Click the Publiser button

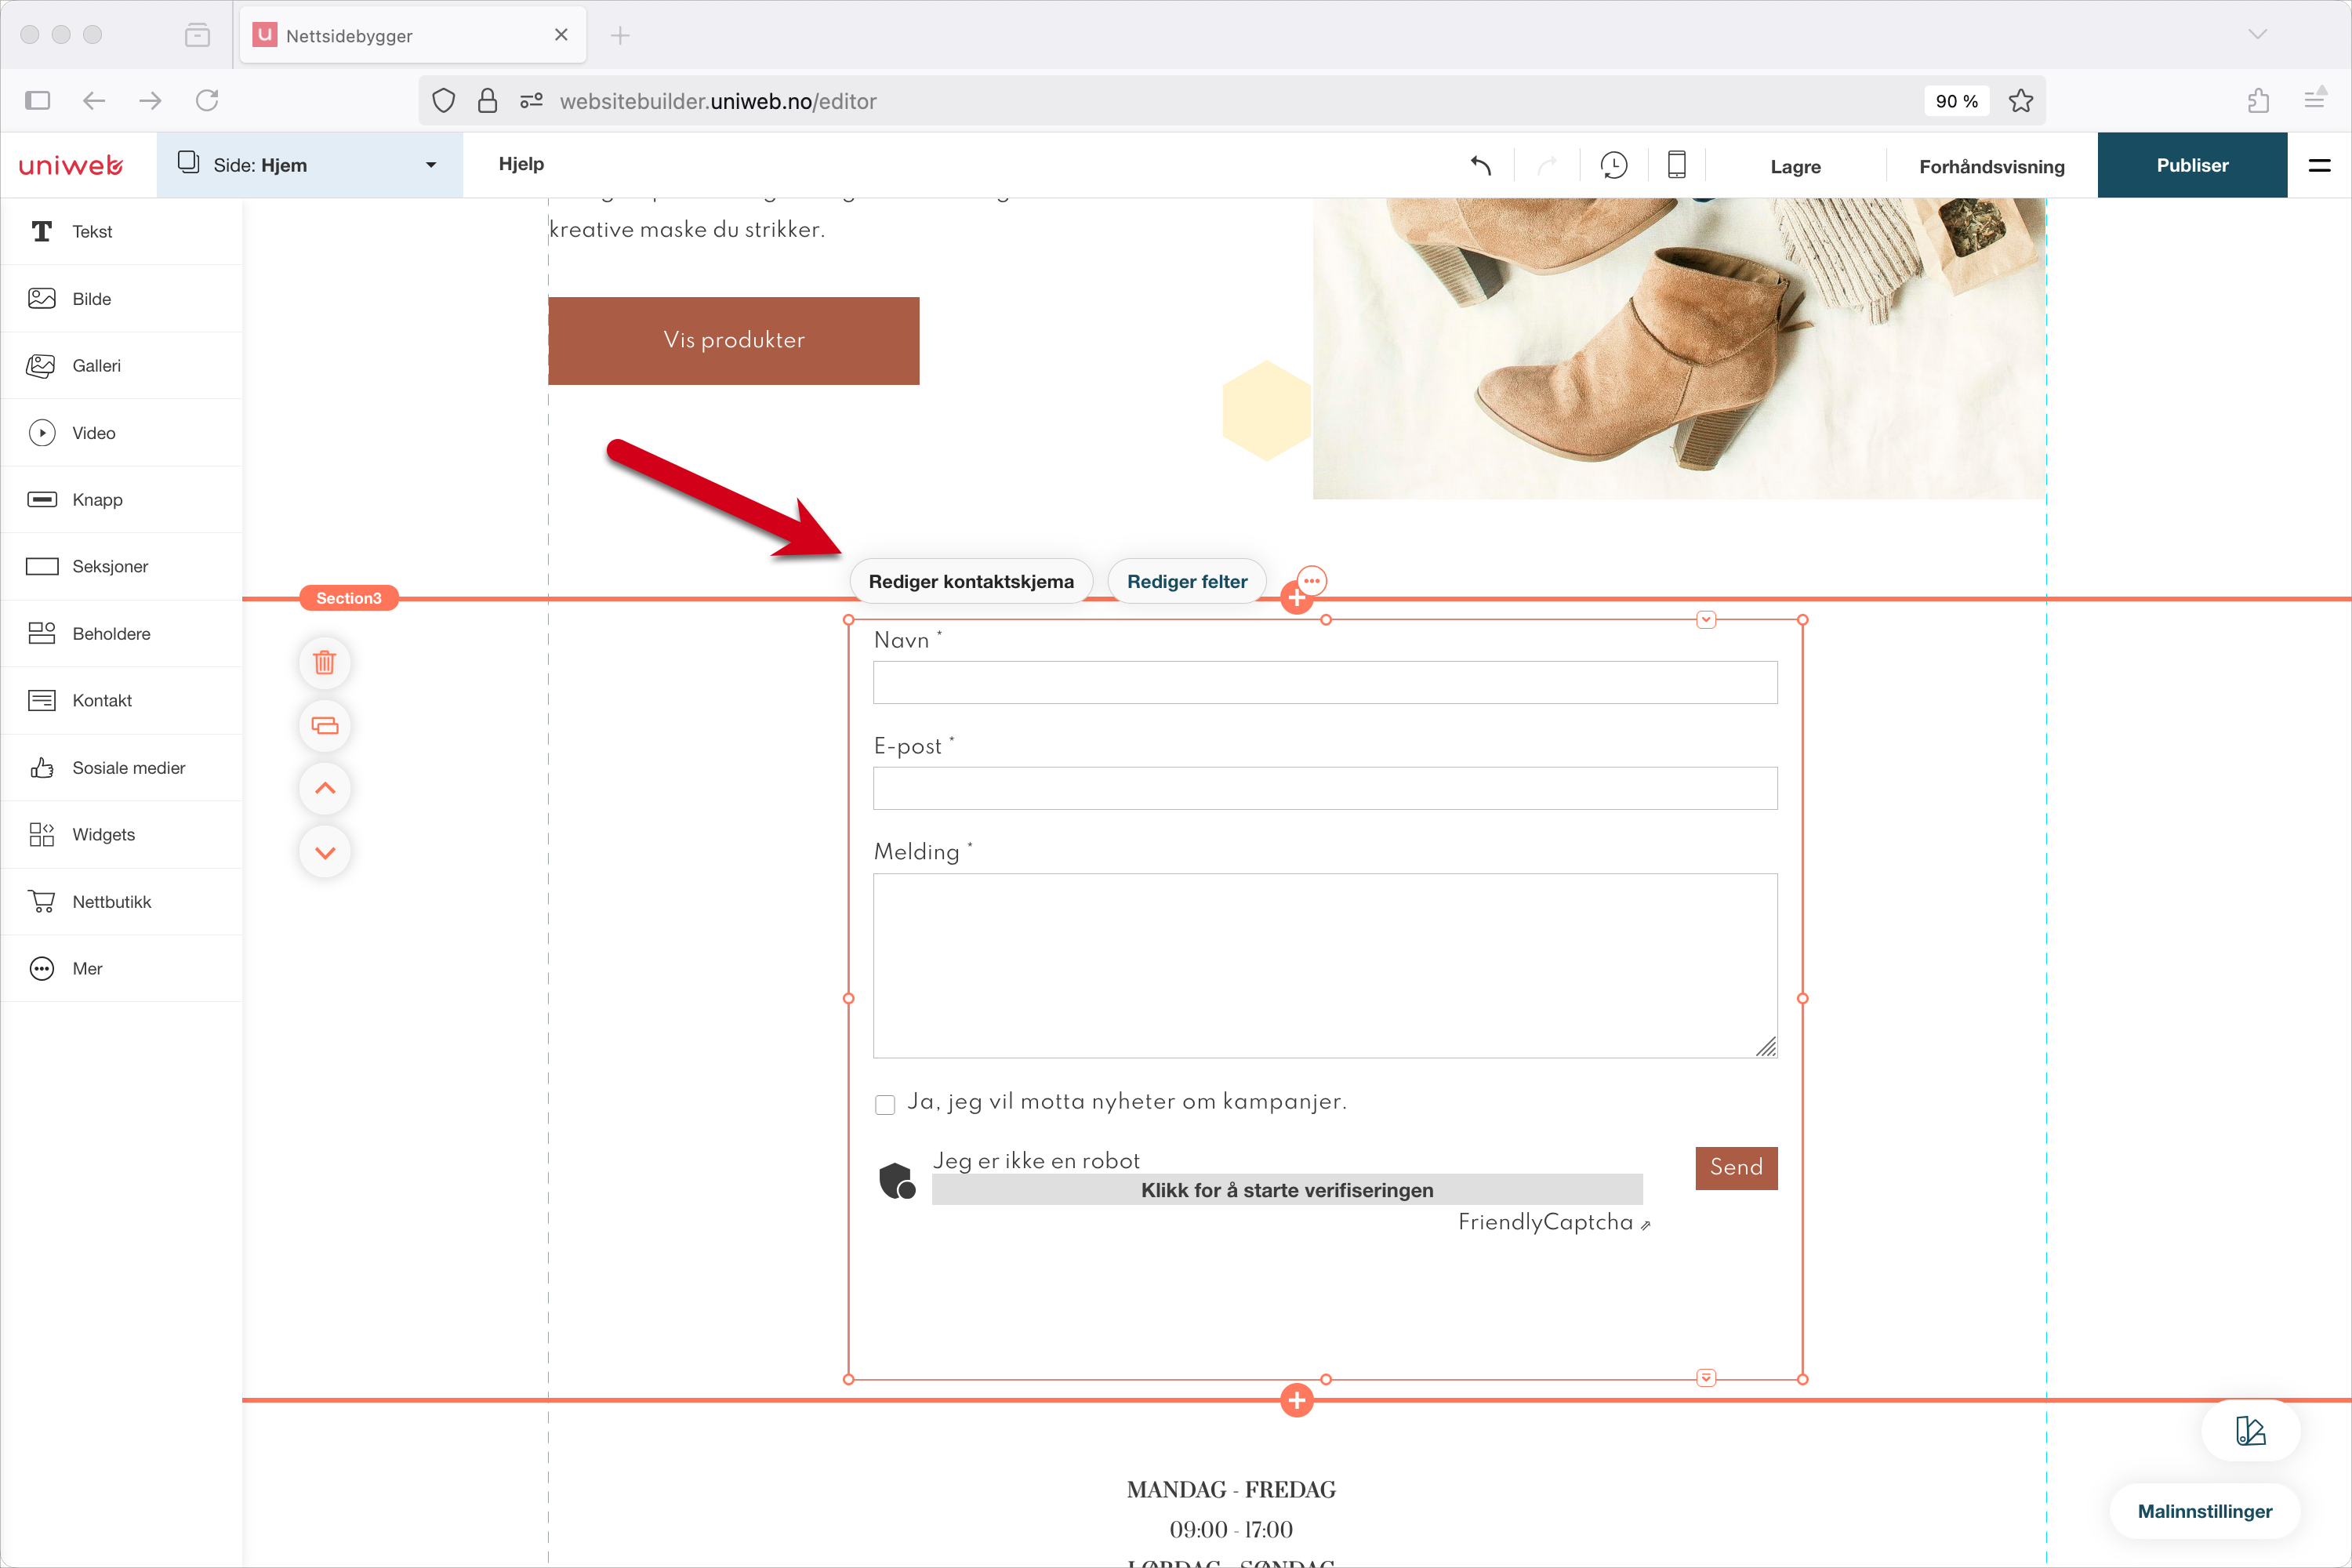(2192, 165)
